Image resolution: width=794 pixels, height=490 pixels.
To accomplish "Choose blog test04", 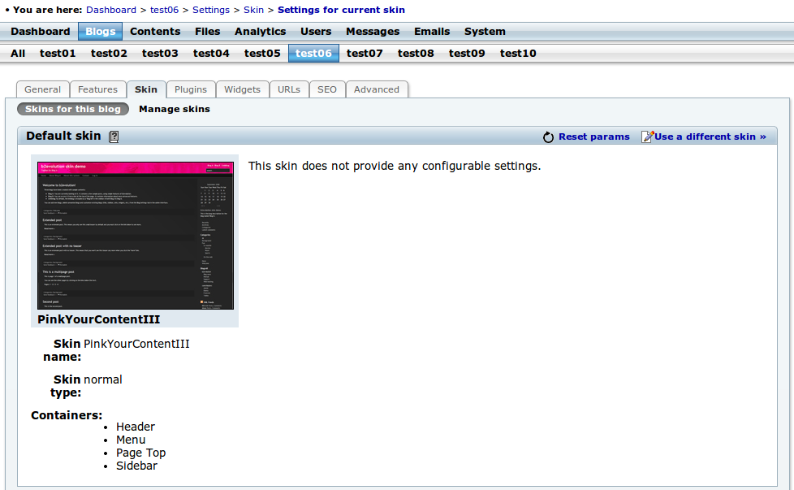I will point(211,53).
